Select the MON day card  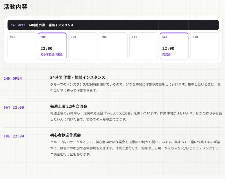tap(22, 46)
